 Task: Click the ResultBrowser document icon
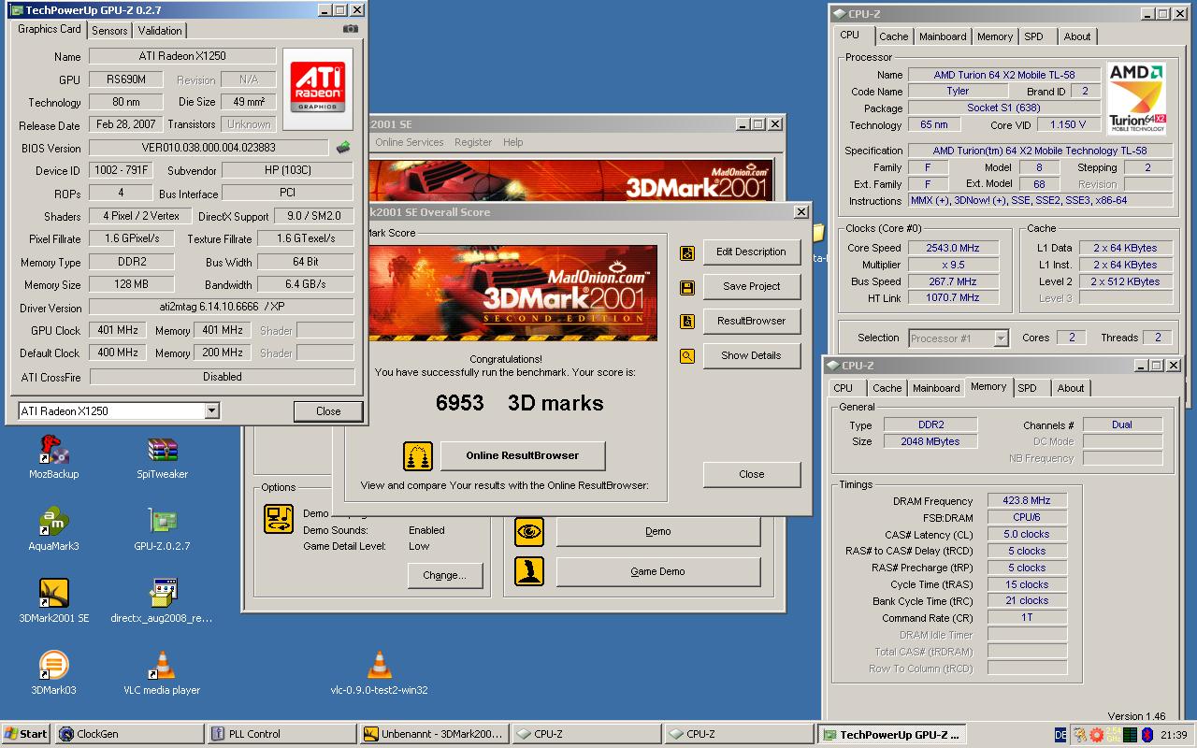(687, 322)
